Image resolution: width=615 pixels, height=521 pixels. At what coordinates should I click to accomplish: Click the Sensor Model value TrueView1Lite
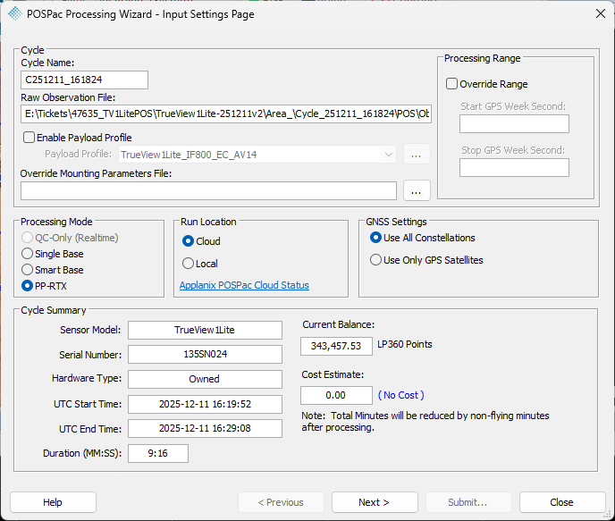coord(205,330)
